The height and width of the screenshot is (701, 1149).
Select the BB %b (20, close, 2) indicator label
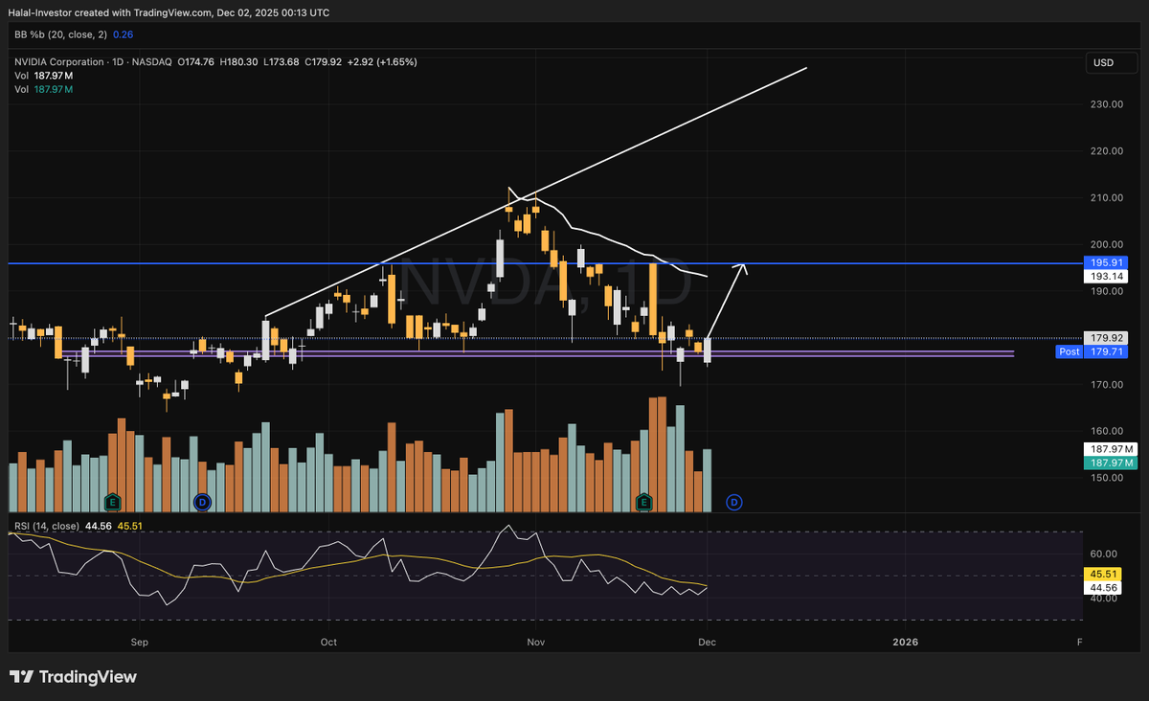point(60,34)
